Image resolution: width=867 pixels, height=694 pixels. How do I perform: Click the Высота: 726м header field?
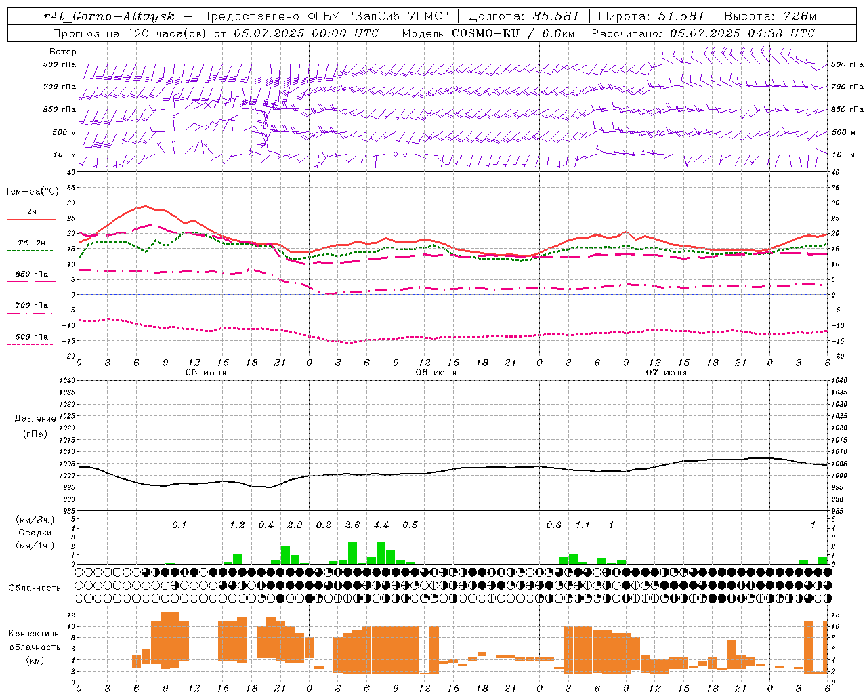[x=770, y=17]
